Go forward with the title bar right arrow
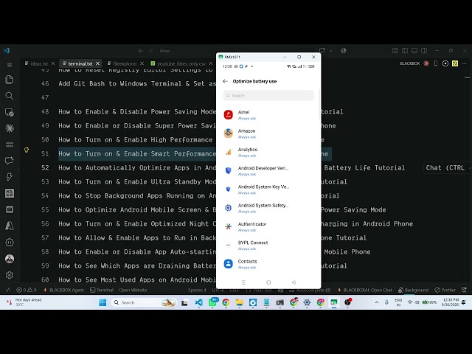 click(x=150, y=51)
